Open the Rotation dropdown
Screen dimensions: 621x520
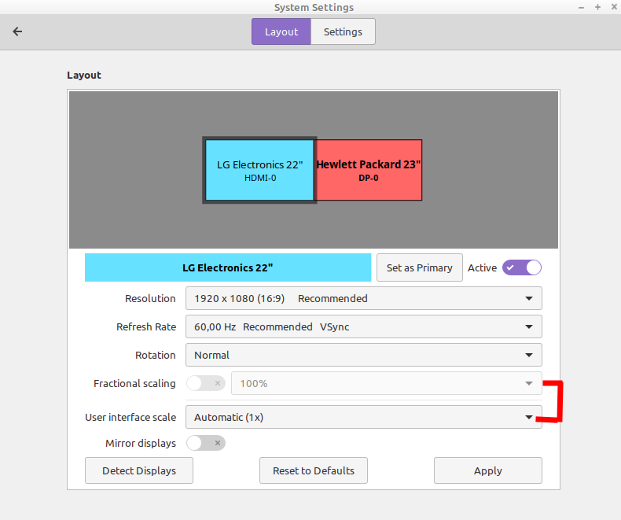click(x=364, y=355)
